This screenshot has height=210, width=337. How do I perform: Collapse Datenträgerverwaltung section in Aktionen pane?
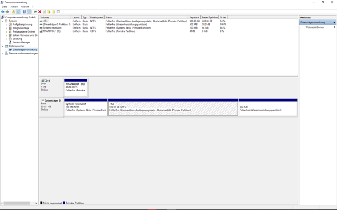(334, 22)
